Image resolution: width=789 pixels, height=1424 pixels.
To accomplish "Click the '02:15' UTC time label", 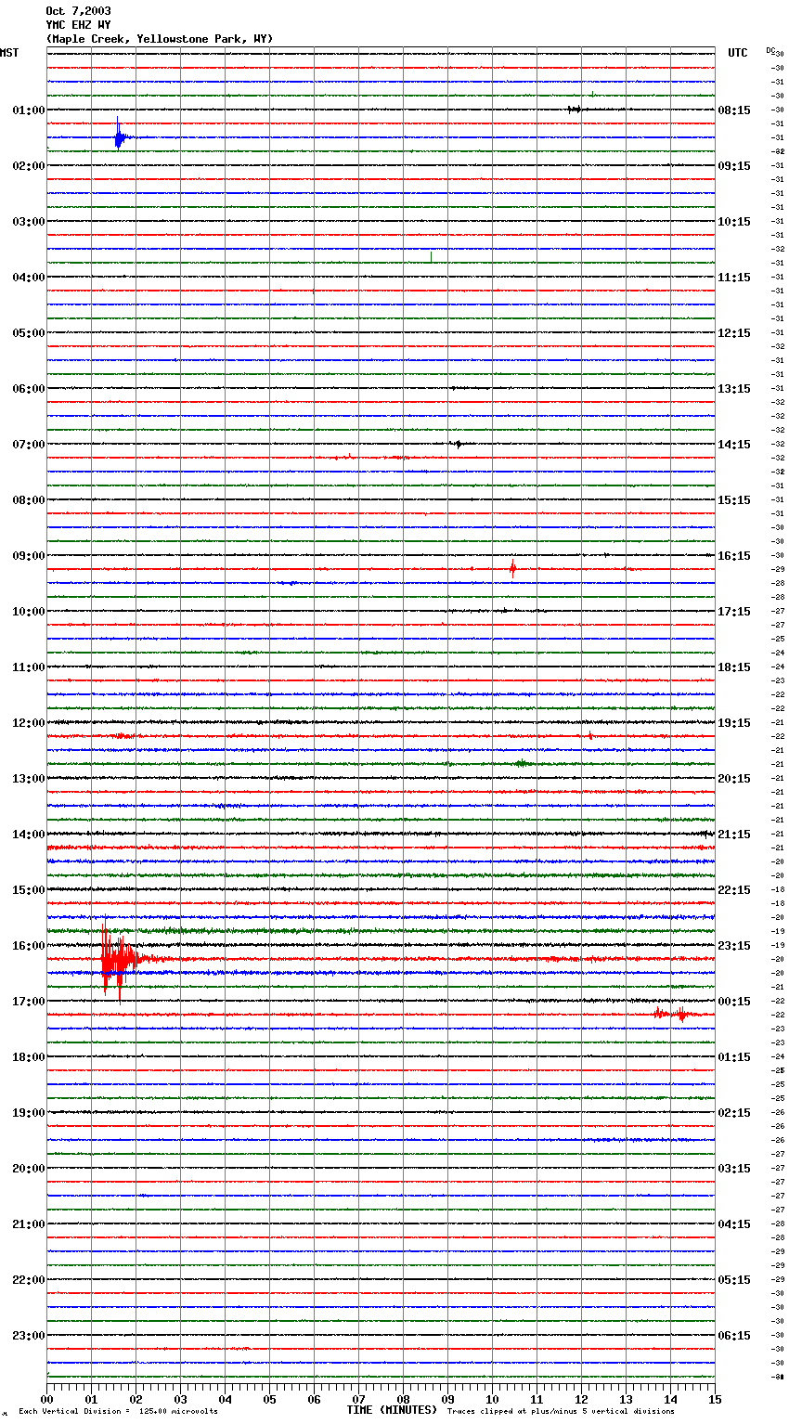I will (734, 1113).
